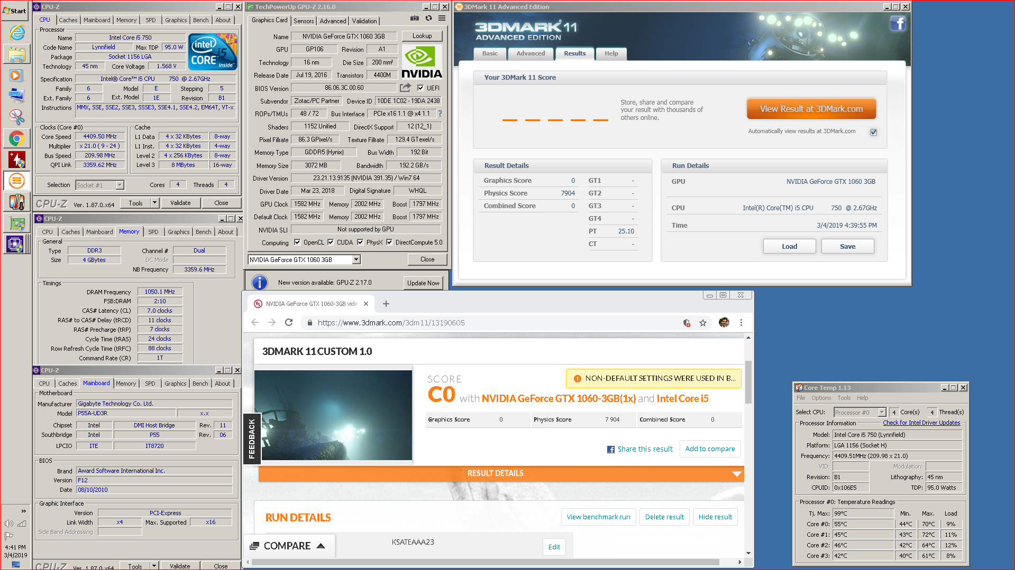Open Internet Explorer from the taskbar
This screenshot has width=1015, height=570.
tap(17, 33)
